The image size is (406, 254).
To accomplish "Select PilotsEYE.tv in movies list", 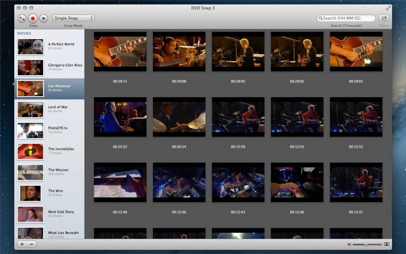I will coord(49,131).
